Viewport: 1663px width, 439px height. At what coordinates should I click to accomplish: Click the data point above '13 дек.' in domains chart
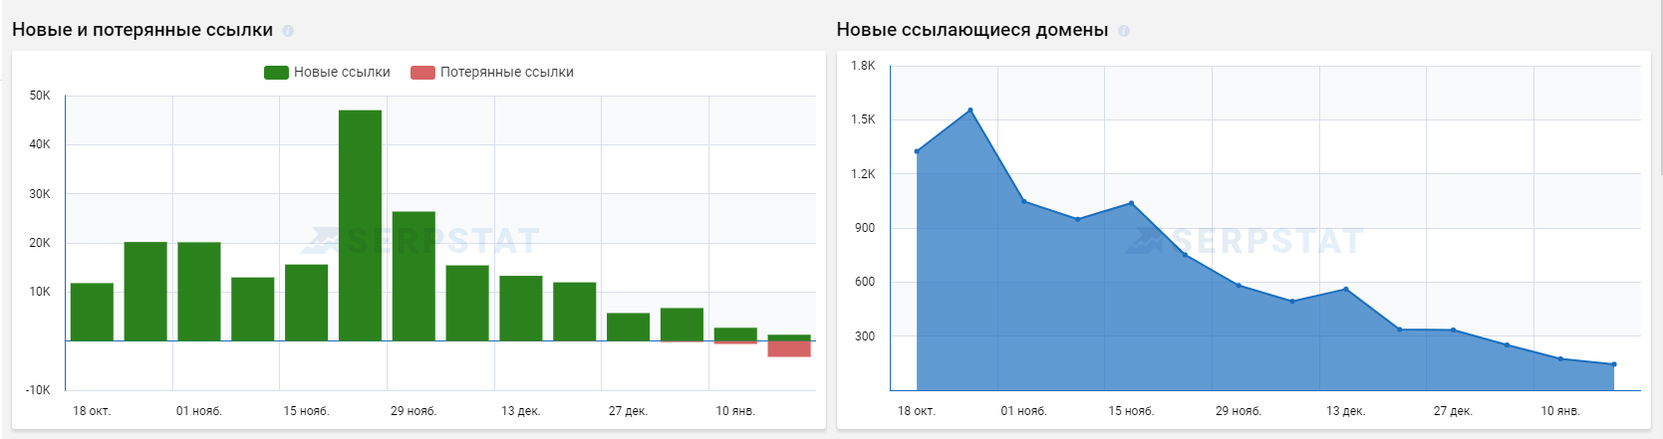pos(1346,290)
